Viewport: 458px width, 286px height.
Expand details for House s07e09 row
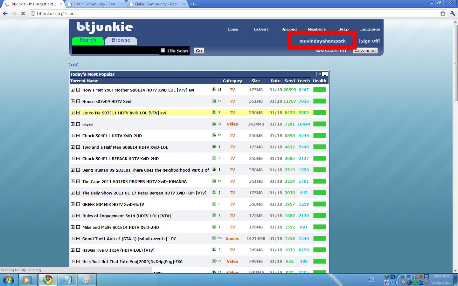coord(78,101)
